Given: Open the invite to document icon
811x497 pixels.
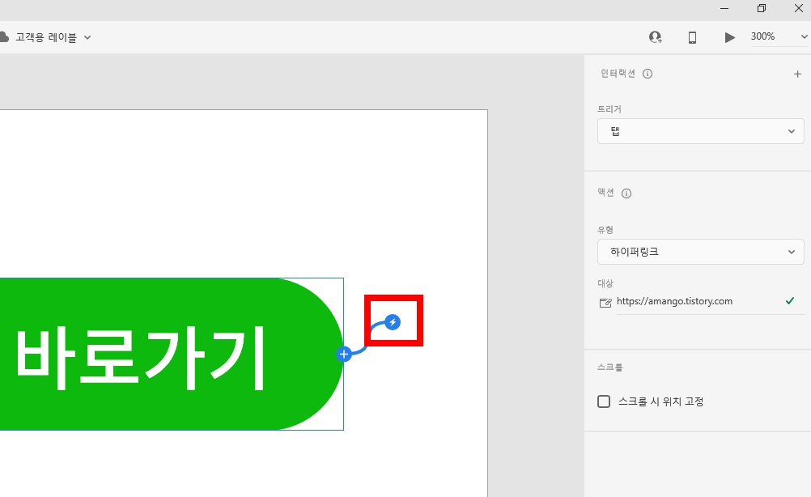Looking at the screenshot, I should pyautogui.click(x=656, y=36).
